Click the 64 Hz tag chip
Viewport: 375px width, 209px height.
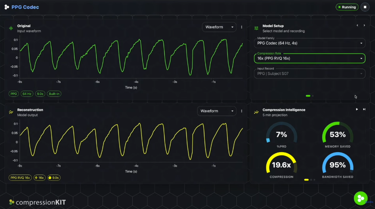27,94
